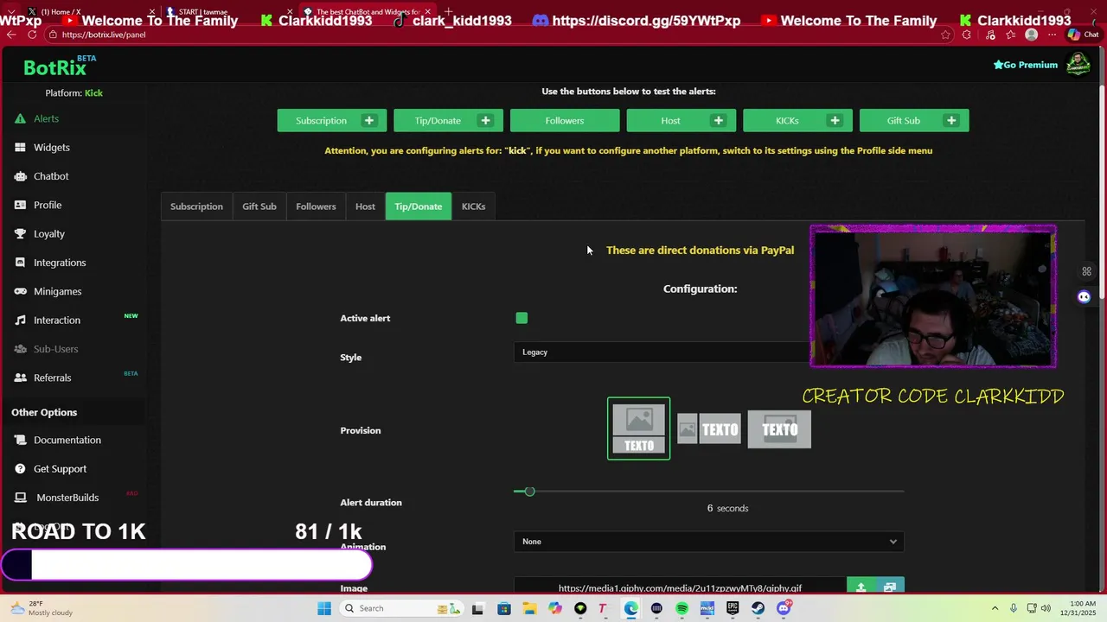Open the Chatbot robot icon
Screen dimensions: 1107x622
coord(20,176)
